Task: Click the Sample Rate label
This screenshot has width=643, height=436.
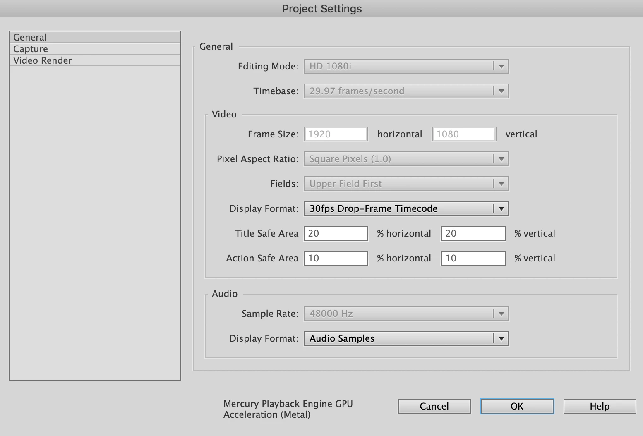Action: (270, 314)
